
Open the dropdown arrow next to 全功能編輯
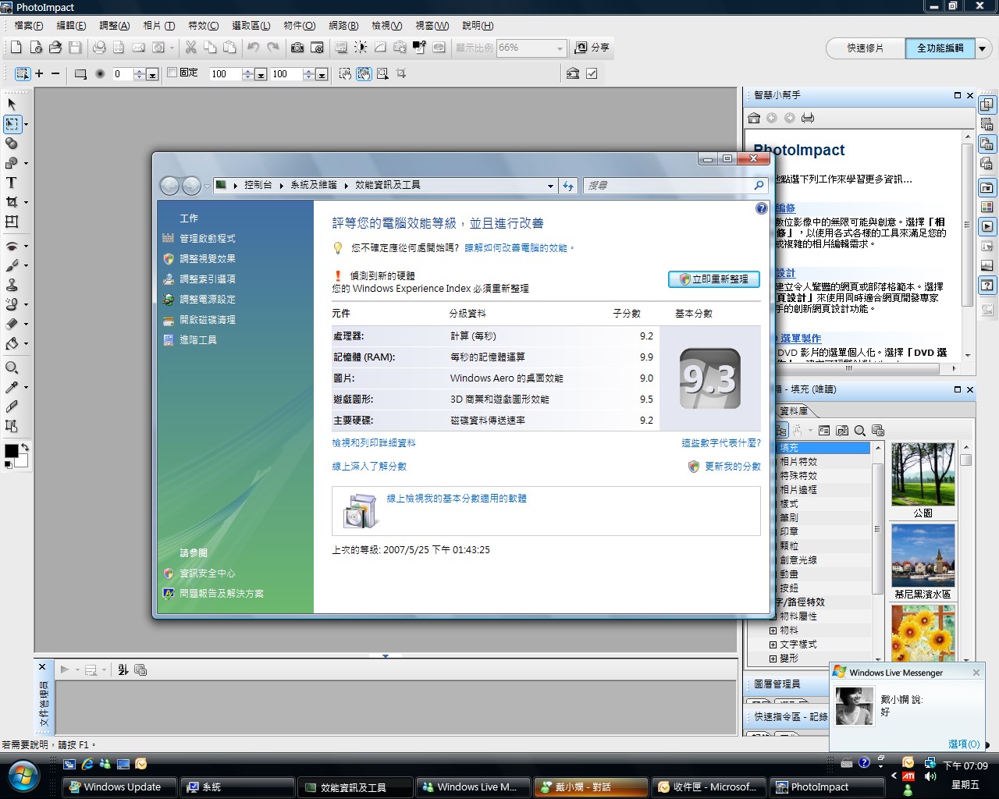click(x=983, y=48)
